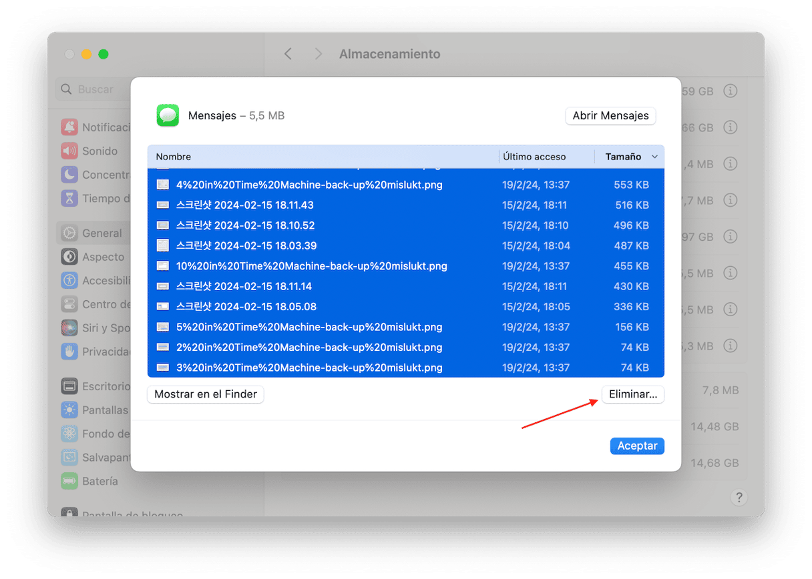Click info icon beside 7,7 MB

point(731,200)
